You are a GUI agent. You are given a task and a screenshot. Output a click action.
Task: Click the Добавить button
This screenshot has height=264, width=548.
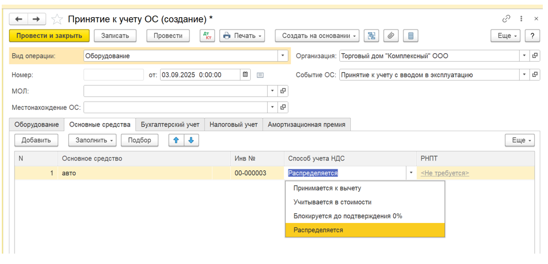click(x=36, y=140)
